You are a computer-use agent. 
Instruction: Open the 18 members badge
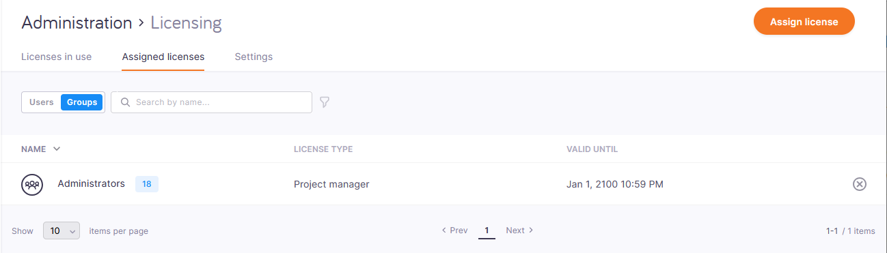(x=147, y=184)
